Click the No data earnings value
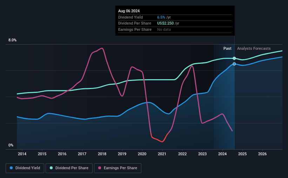The image size is (288, 178). 164,29
